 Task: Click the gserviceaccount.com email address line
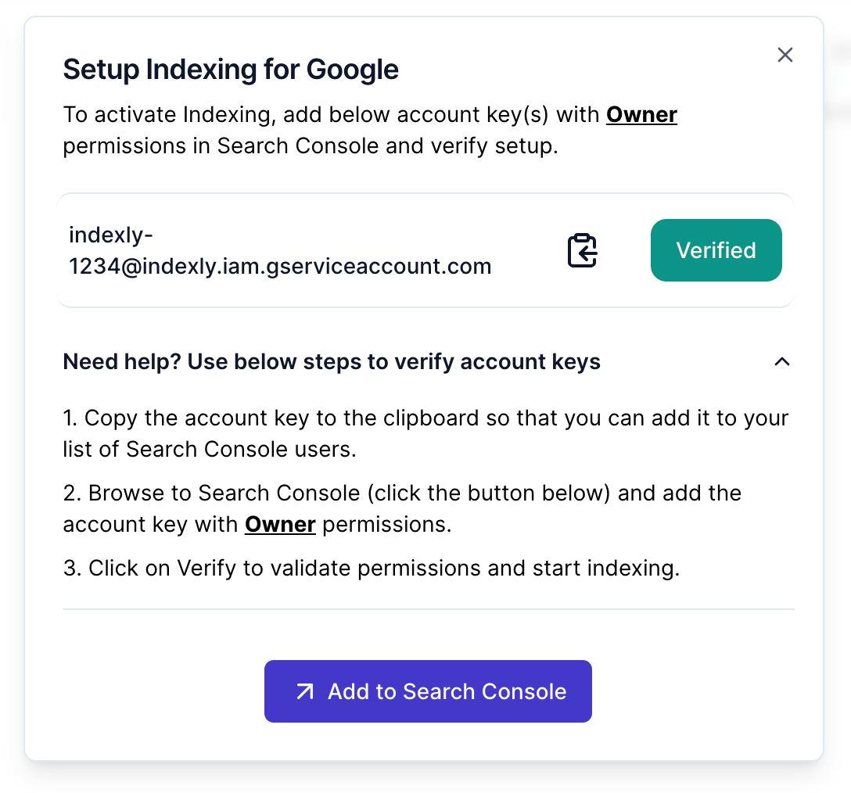(x=280, y=267)
